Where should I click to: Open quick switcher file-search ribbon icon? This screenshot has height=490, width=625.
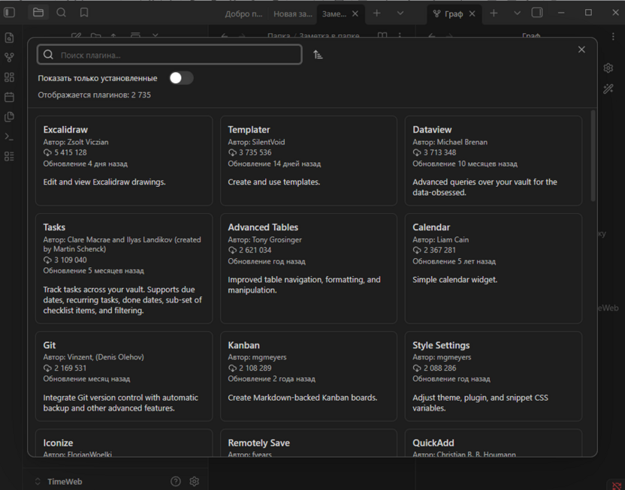click(9, 38)
